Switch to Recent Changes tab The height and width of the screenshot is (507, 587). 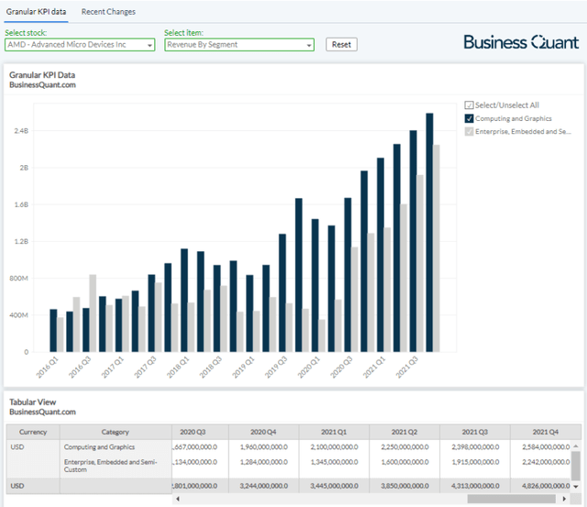point(108,12)
